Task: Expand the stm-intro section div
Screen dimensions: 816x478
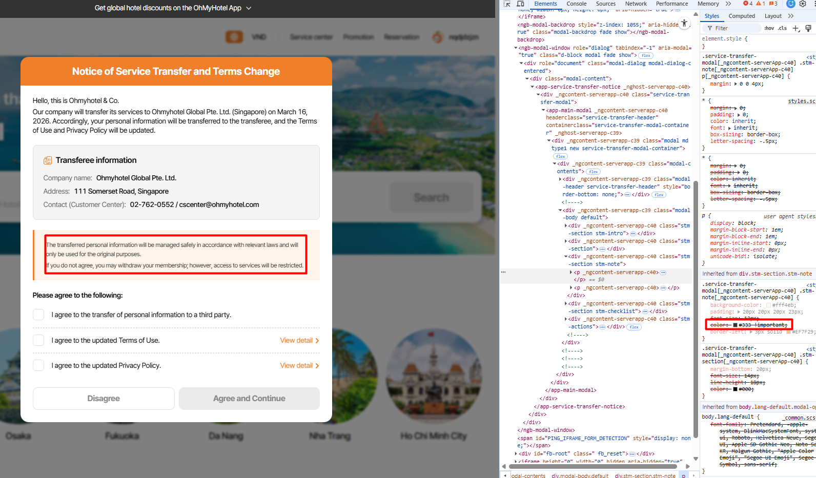Action: click(566, 226)
